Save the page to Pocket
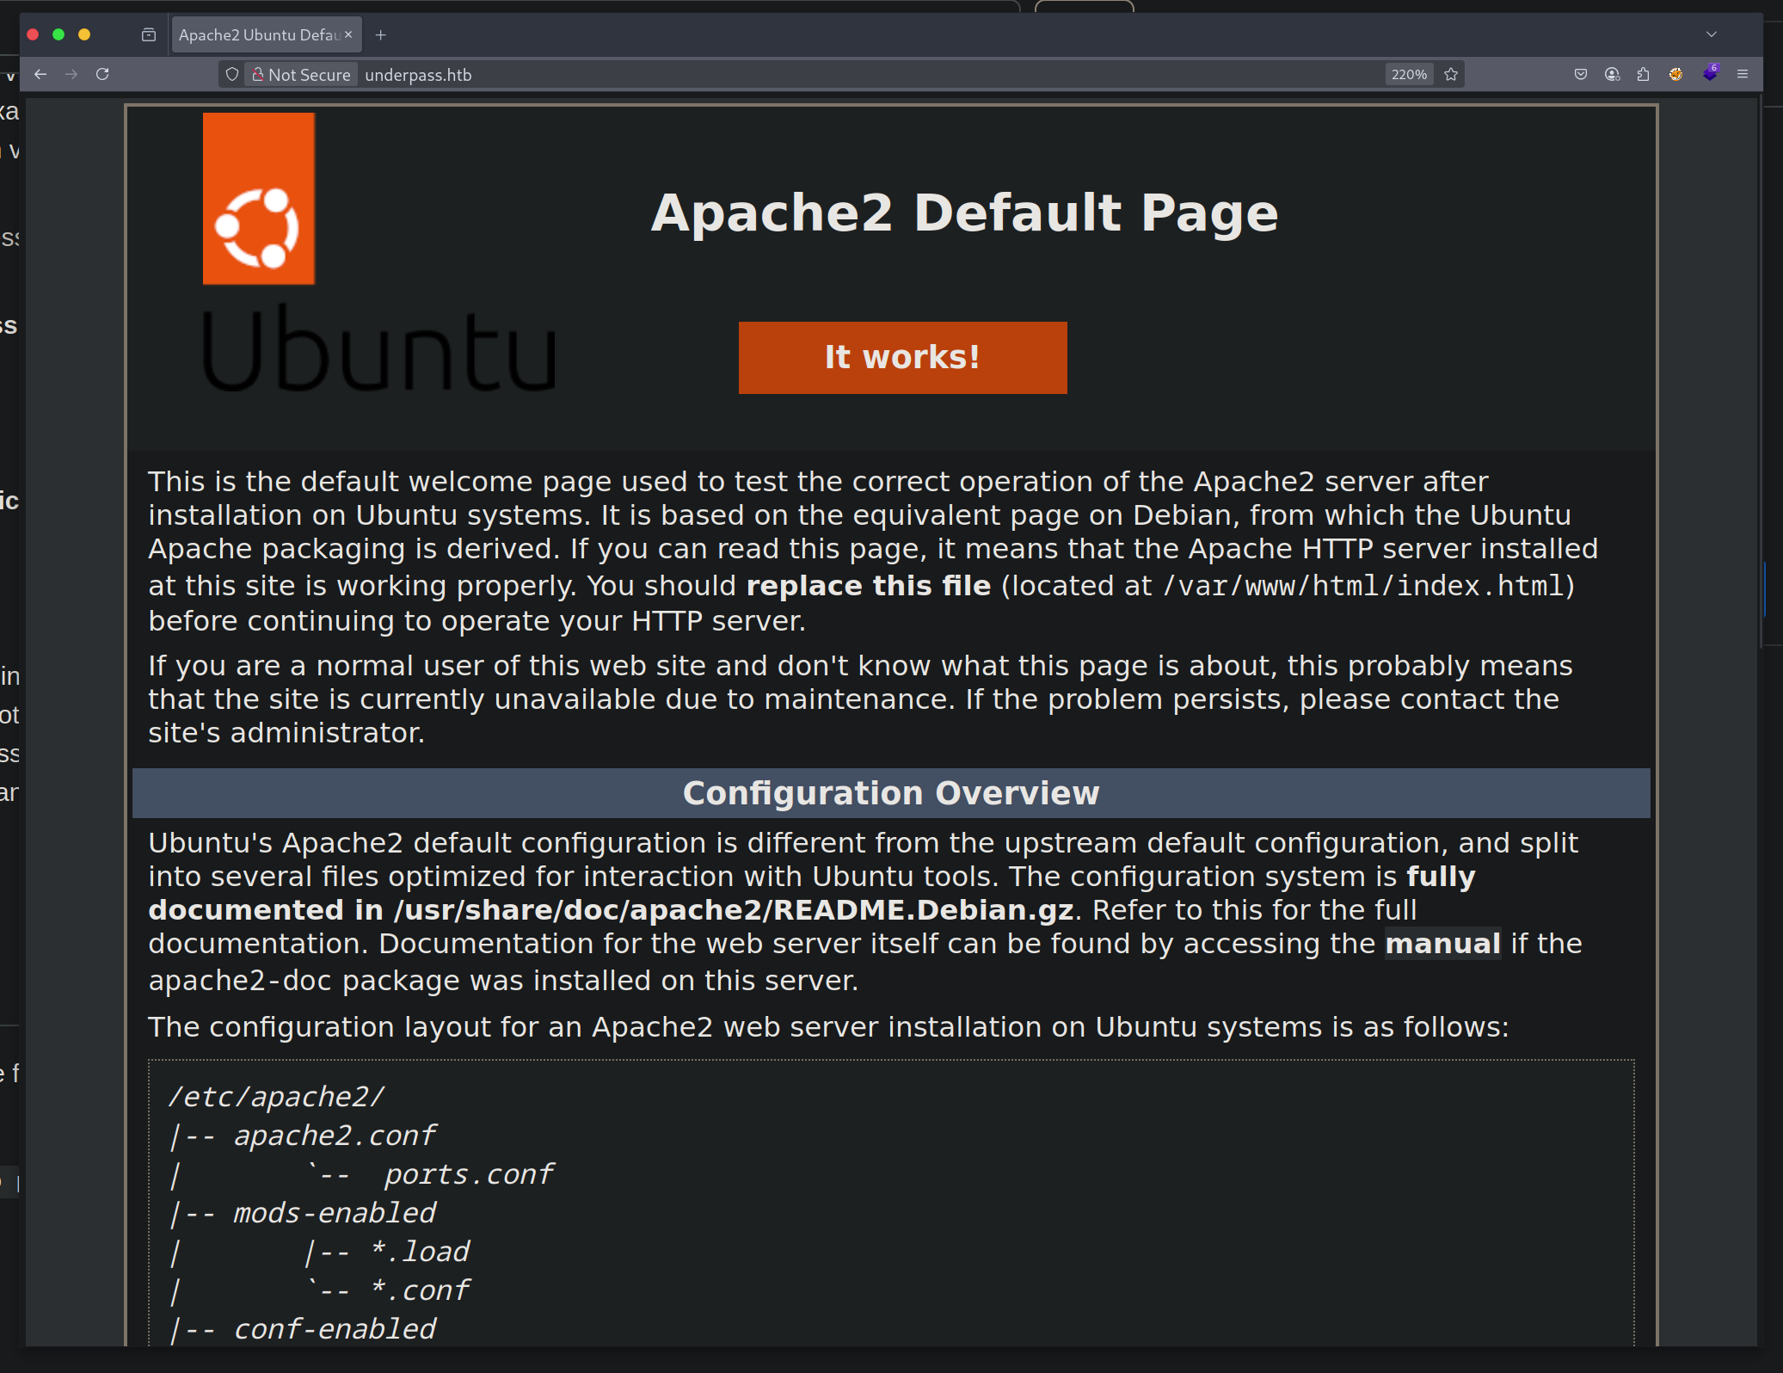Viewport: 1783px width, 1373px height. click(x=1581, y=74)
